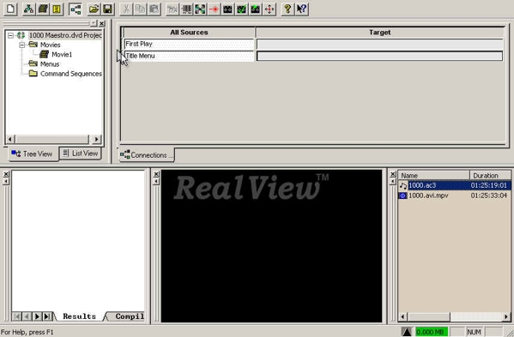
Task: Click the green tree-structure toolbar icon
Action: coord(28,9)
